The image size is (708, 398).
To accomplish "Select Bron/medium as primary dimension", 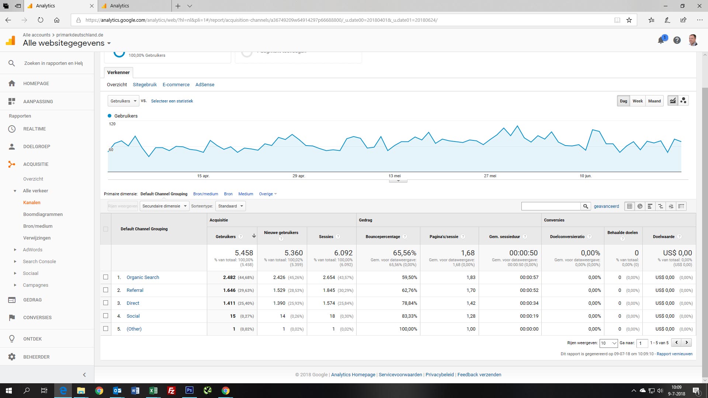I will pos(205,194).
